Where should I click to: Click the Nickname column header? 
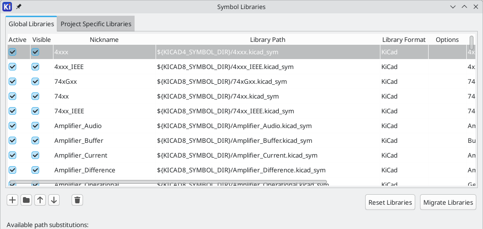coord(104,40)
